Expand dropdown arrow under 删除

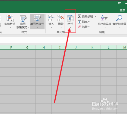point(61,27)
